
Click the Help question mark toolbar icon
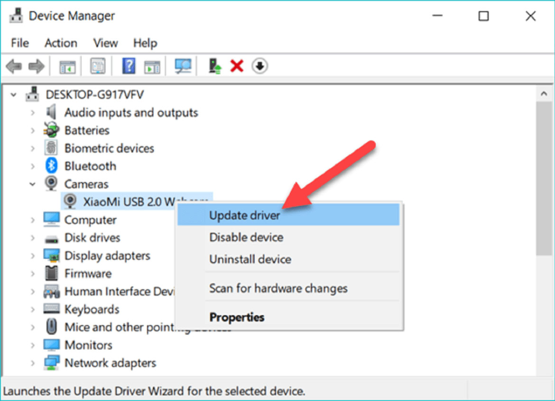(129, 66)
